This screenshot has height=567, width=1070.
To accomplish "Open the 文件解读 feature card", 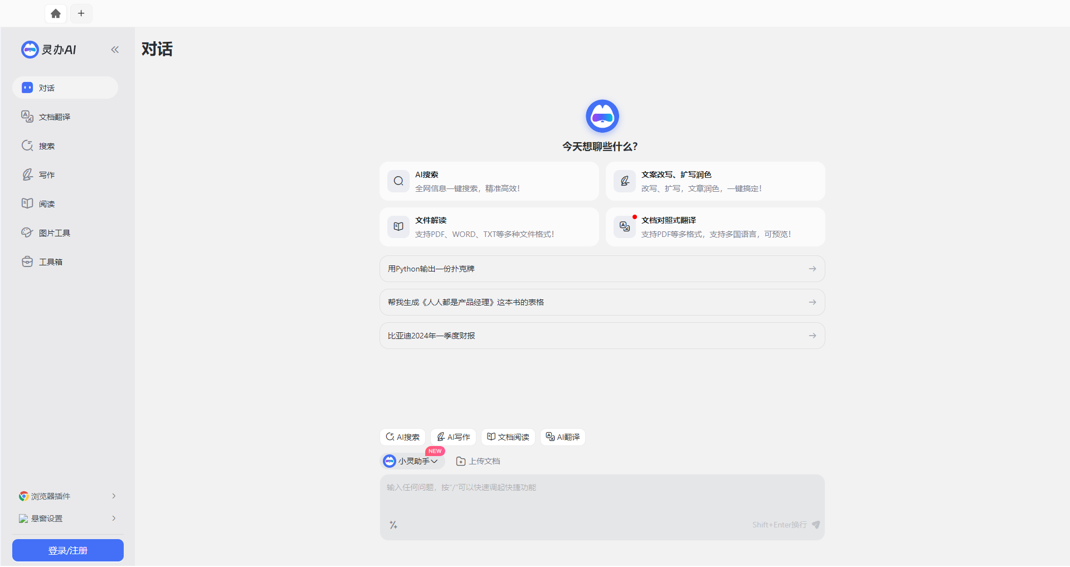I will tap(489, 227).
